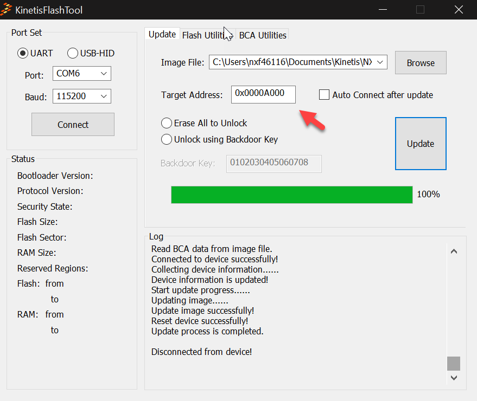Click the 'RAM Size:' status label
Viewport: 477px width, 401px height.
[x=36, y=253]
